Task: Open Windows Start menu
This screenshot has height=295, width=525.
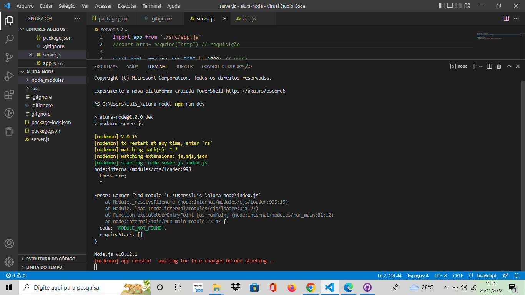Action: pyautogui.click(x=9, y=287)
